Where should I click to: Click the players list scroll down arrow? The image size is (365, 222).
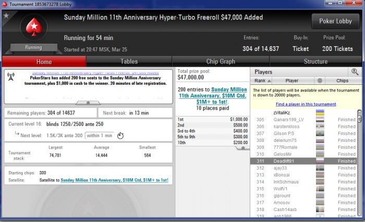(359, 215)
